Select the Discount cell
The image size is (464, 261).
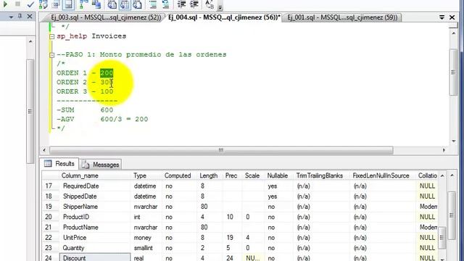(x=95, y=258)
